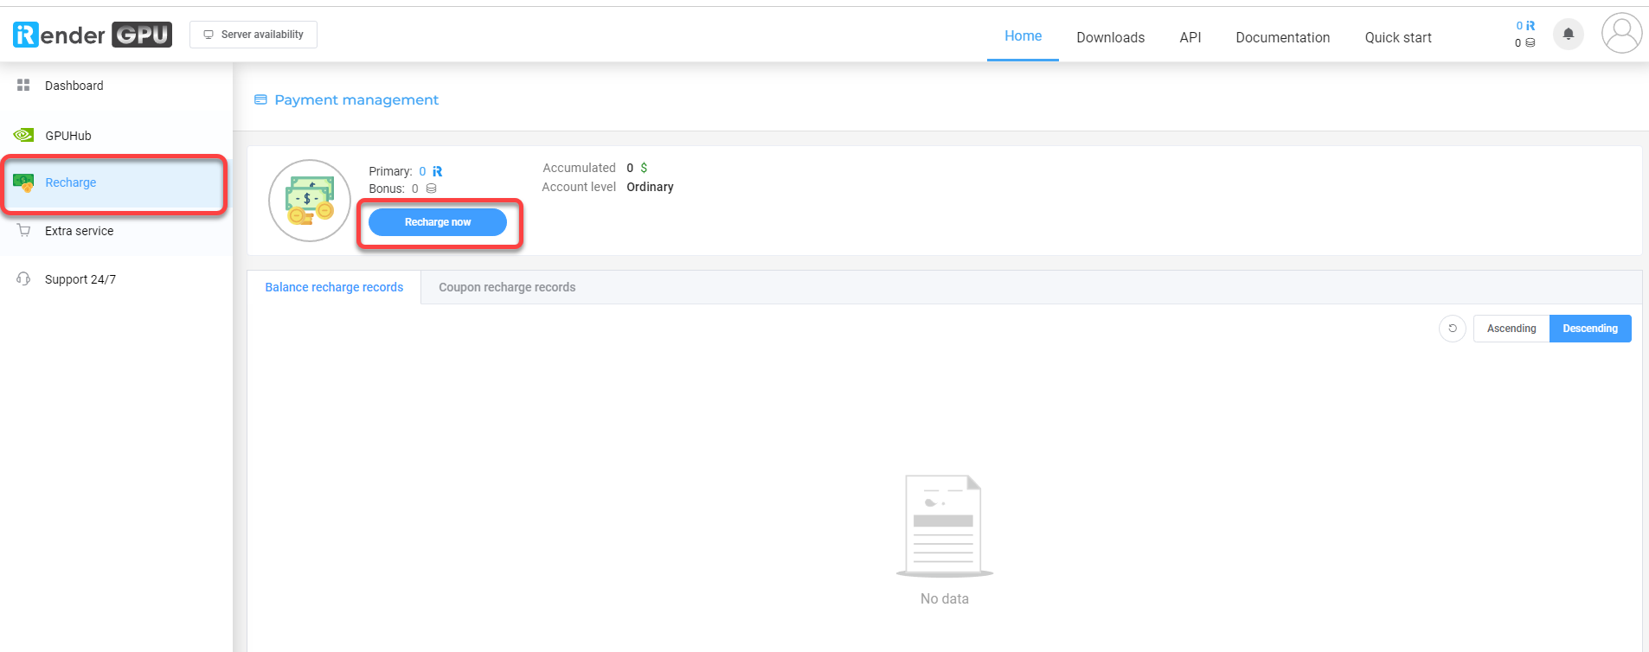Click the money and coins illustration

tap(310, 201)
